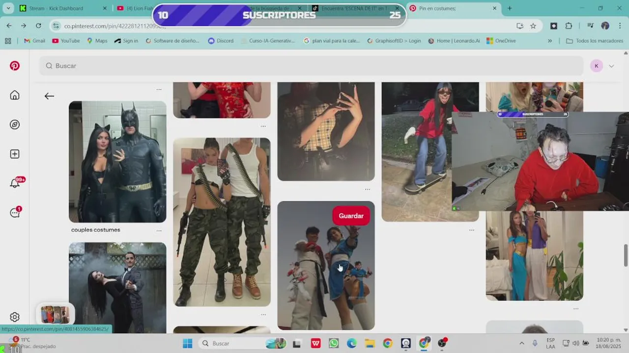Go back in the browser

click(9, 25)
